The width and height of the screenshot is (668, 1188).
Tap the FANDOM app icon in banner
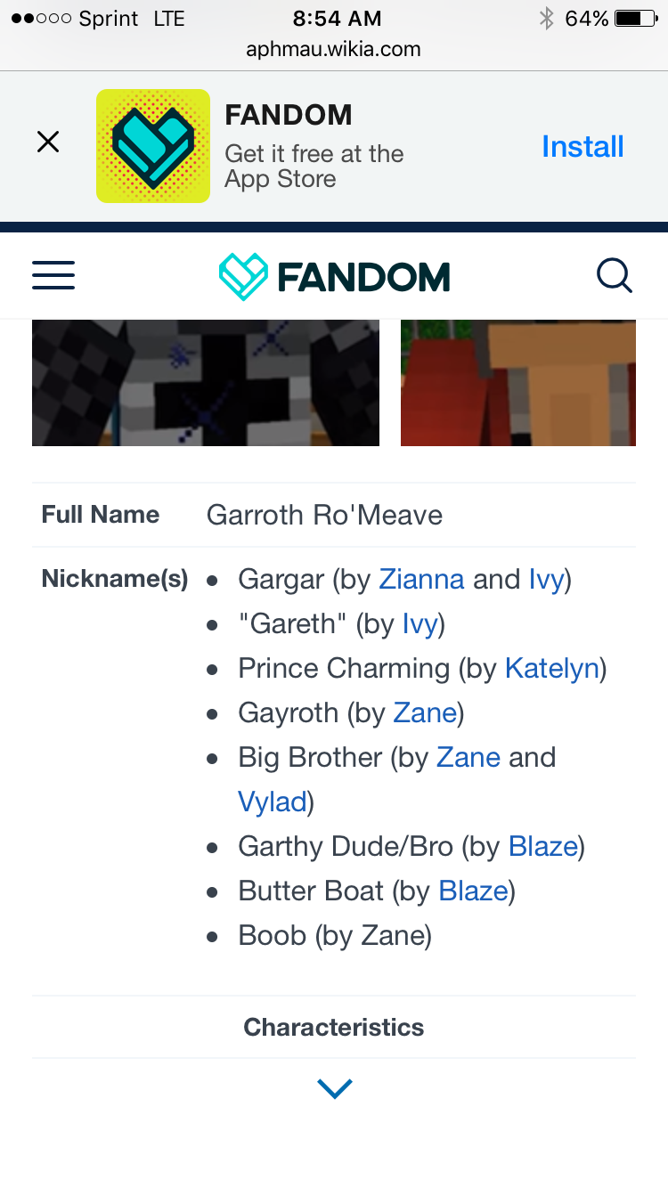pyautogui.click(x=153, y=146)
